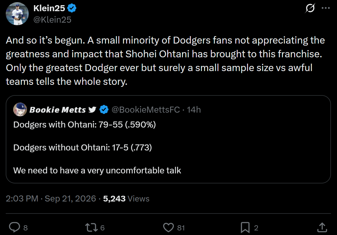Click the 2:03 PM Sep 21, 2026 timestamp

tap(51, 199)
